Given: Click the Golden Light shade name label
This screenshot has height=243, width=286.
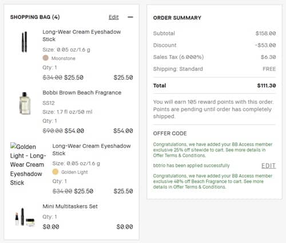Looking at the screenshot, I should (74, 172).
